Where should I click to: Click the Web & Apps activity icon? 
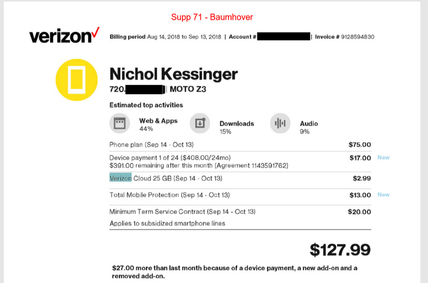119,124
